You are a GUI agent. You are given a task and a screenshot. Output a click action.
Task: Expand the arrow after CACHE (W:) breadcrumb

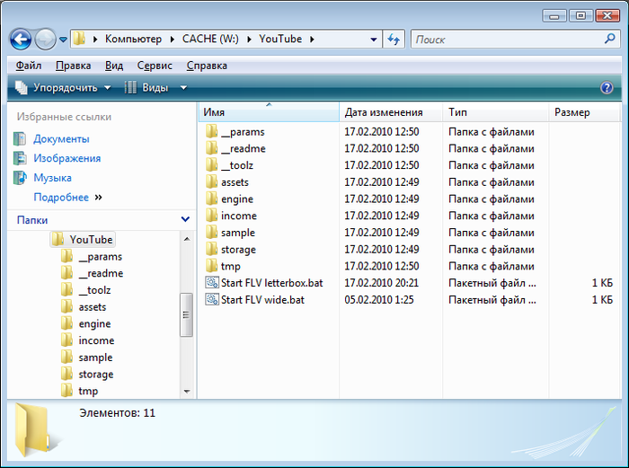pyautogui.click(x=249, y=40)
